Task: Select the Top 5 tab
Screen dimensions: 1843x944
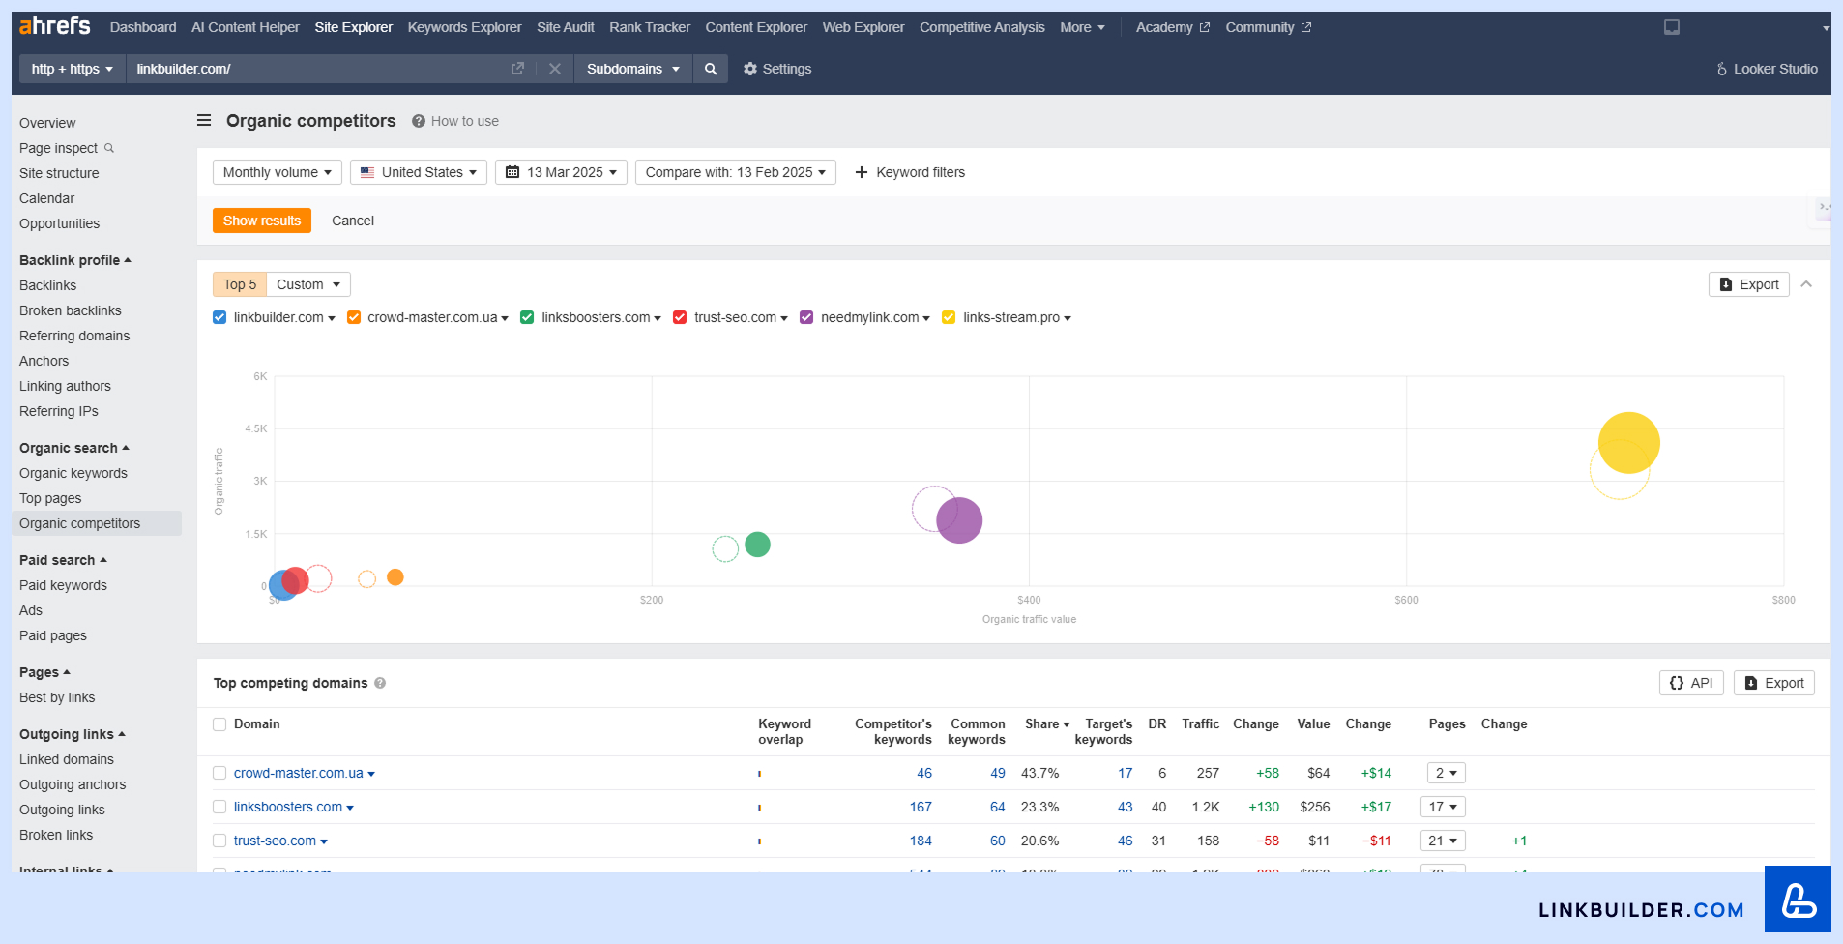Action: click(240, 284)
